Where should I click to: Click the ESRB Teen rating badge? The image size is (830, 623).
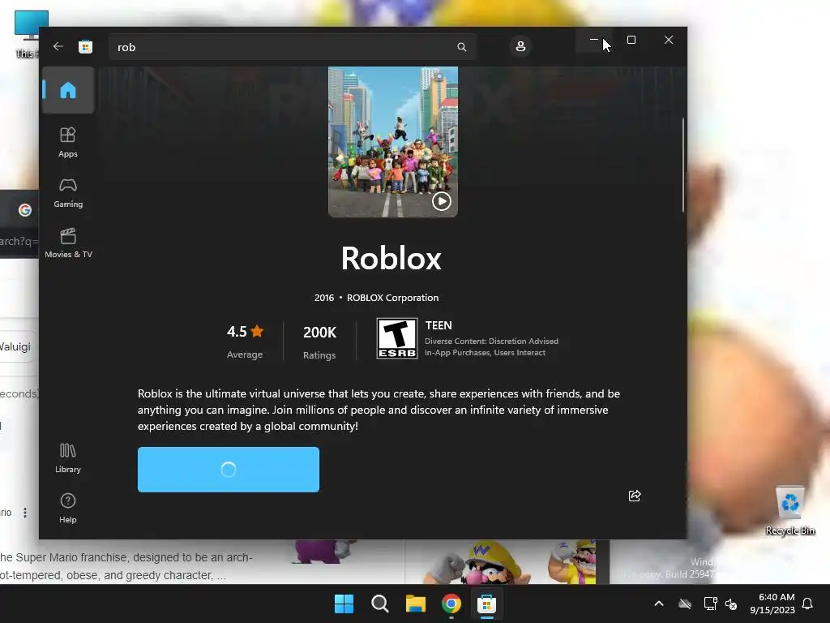[x=397, y=338]
